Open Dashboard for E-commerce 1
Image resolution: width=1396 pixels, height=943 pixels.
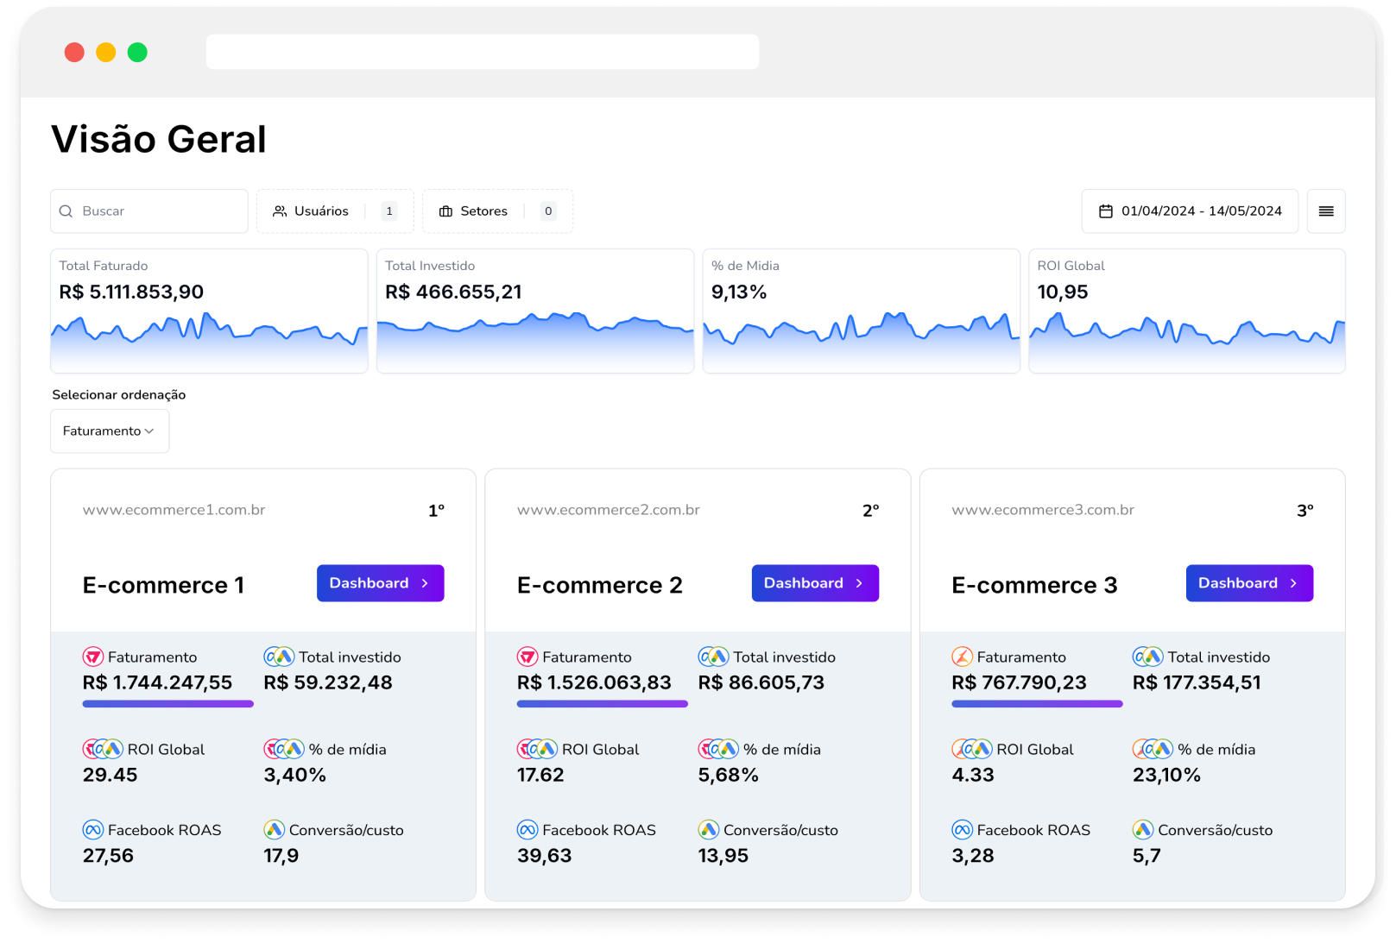coord(381,583)
